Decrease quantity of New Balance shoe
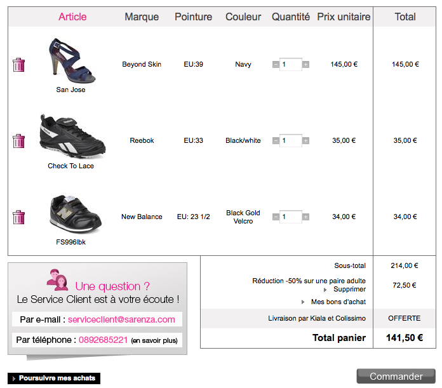The width and height of the screenshot is (442, 388). point(276,217)
